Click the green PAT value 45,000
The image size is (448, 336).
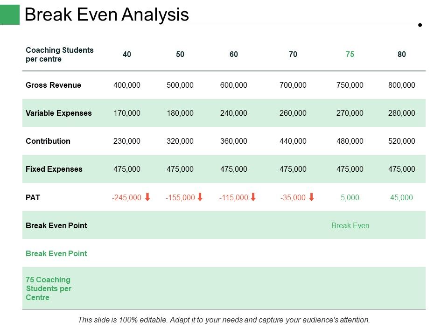pyautogui.click(x=401, y=197)
